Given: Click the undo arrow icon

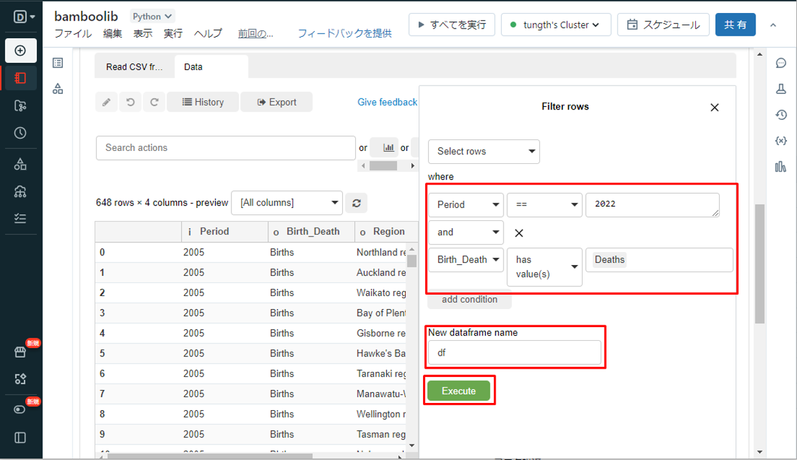Looking at the screenshot, I should 130,102.
